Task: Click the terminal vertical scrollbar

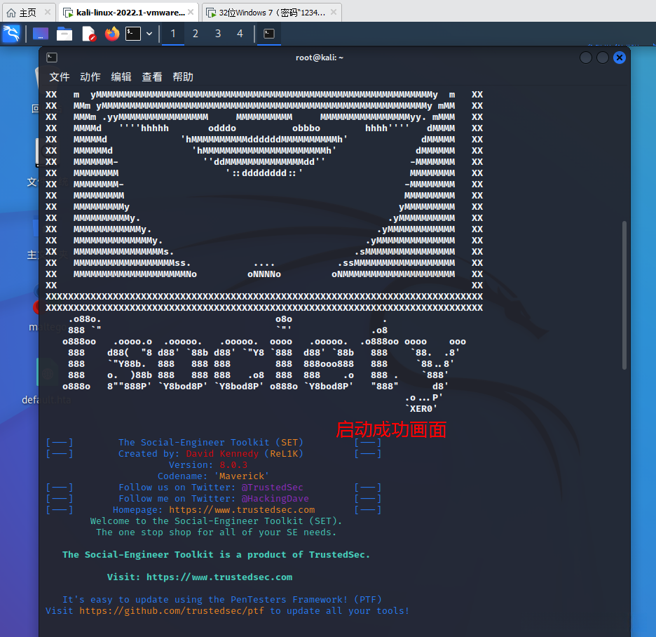Action: [x=624, y=295]
